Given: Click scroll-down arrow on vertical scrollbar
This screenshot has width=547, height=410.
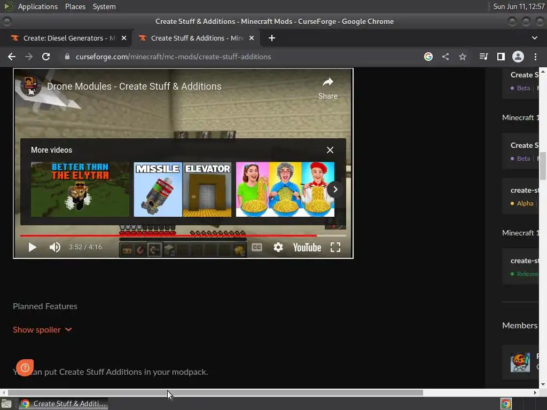Looking at the screenshot, I should pos(543,384).
